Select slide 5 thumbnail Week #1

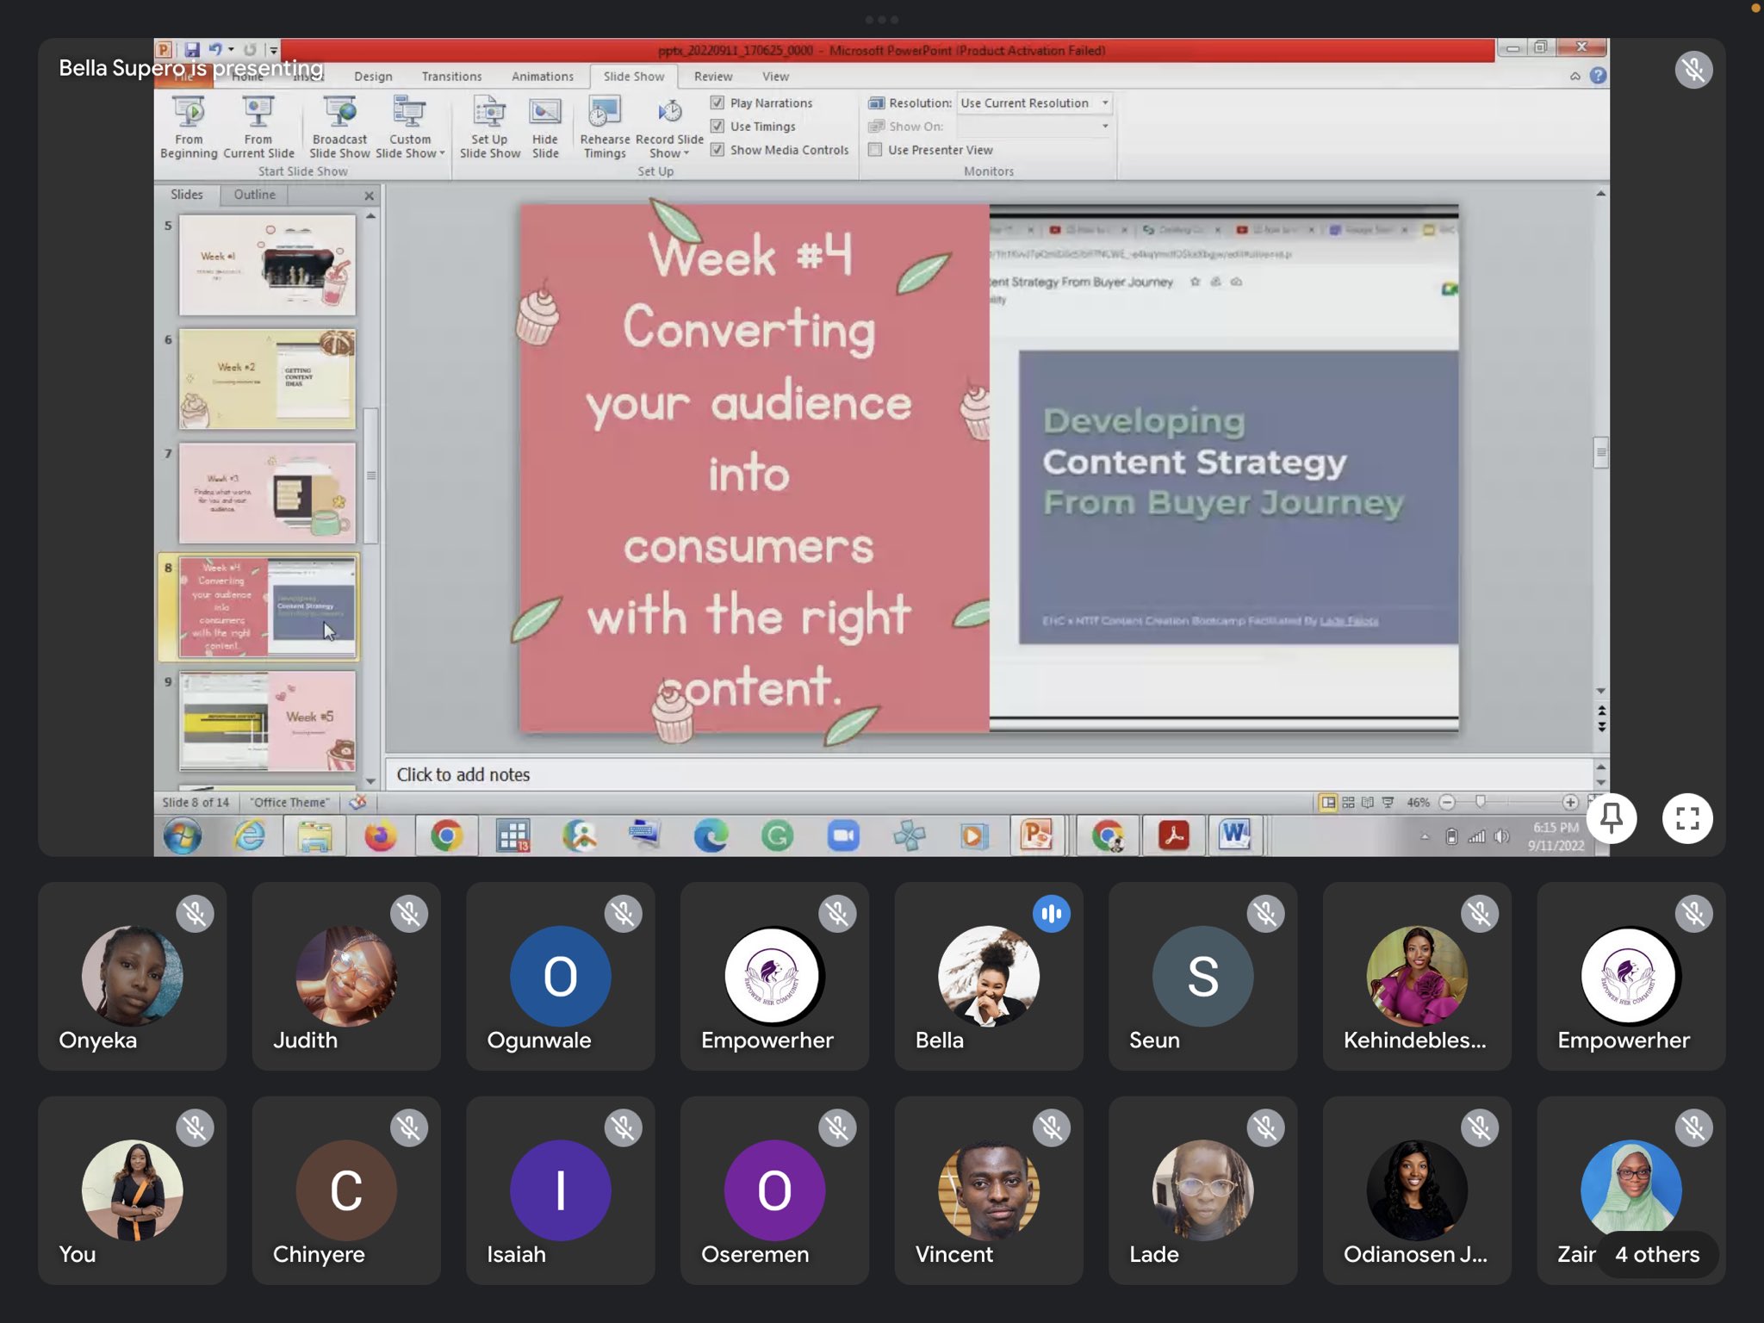[267, 264]
